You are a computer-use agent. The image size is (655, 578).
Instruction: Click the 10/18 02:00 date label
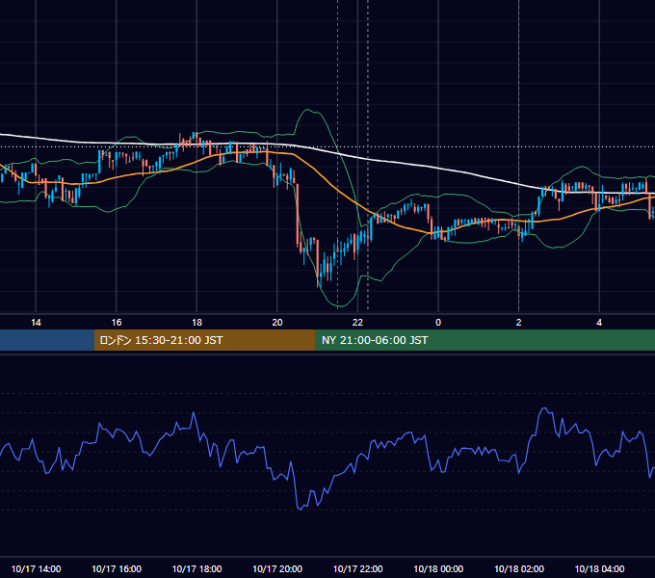(x=519, y=568)
